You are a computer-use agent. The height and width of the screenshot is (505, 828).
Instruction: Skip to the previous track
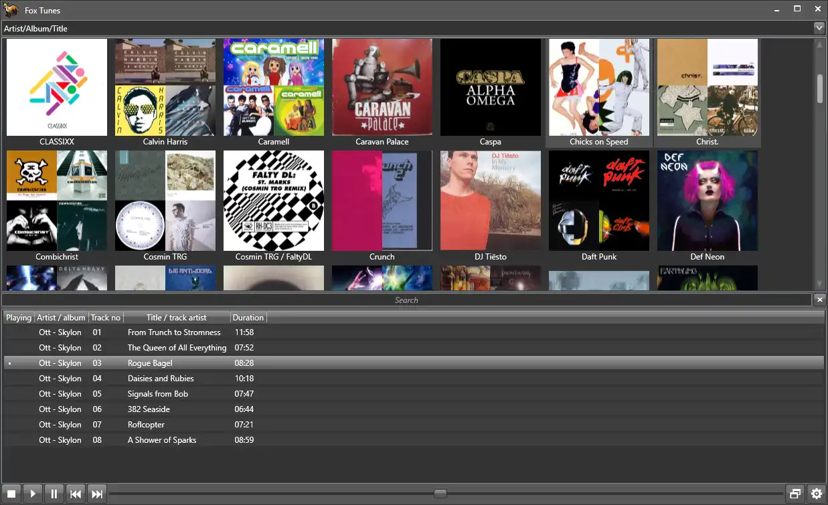pyautogui.click(x=76, y=494)
